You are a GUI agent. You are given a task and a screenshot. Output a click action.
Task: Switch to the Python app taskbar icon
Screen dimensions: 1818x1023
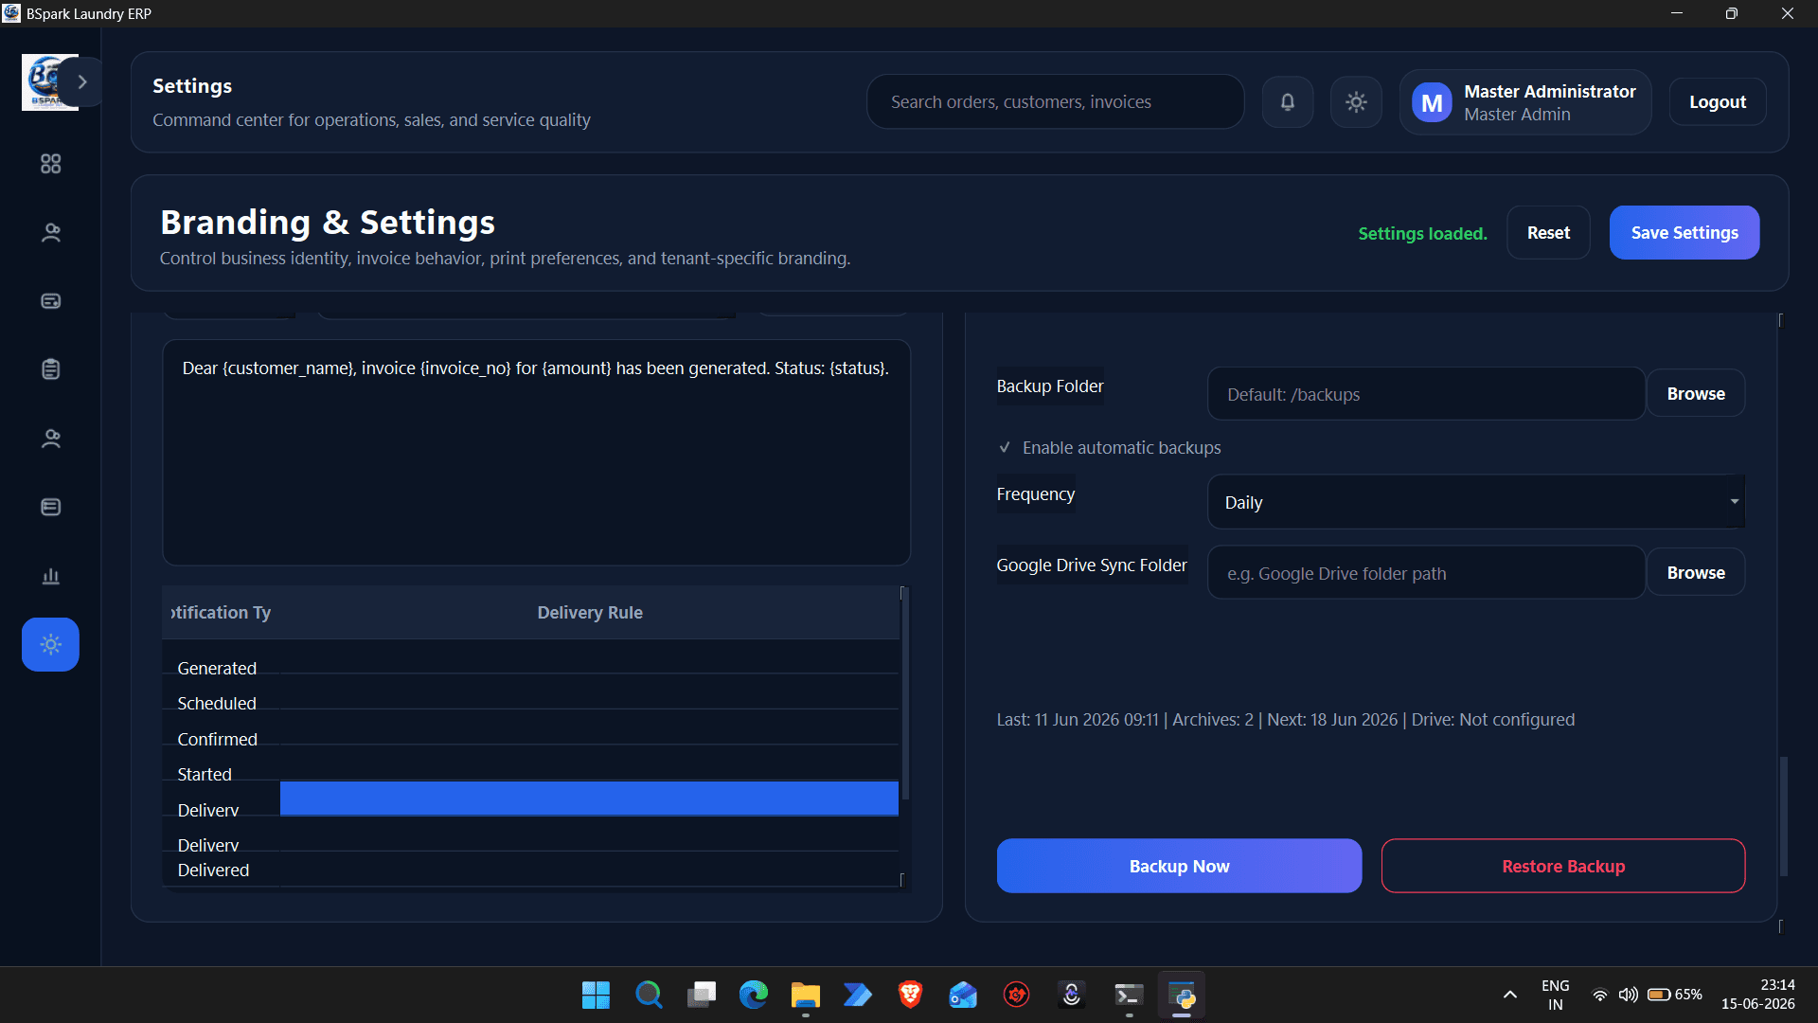click(x=1182, y=996)
